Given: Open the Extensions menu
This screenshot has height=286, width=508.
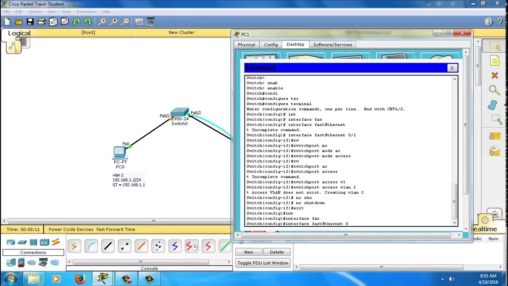Looking at the screenshot, I should point(87,12).
